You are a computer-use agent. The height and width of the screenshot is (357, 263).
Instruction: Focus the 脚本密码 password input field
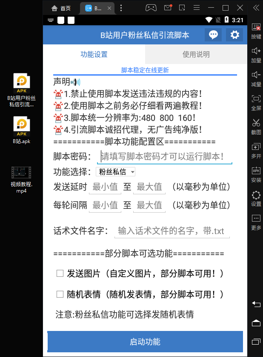coord(164,156)
